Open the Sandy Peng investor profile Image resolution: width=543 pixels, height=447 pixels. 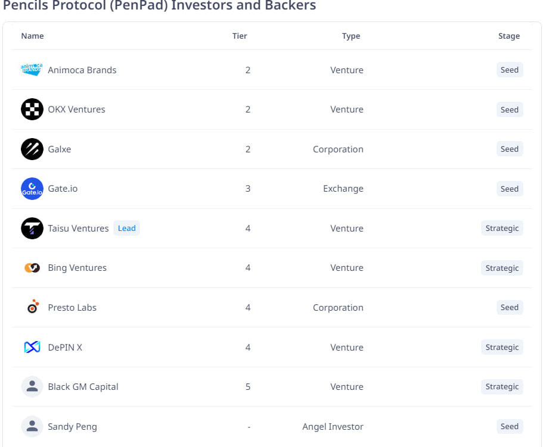point(72,426)
